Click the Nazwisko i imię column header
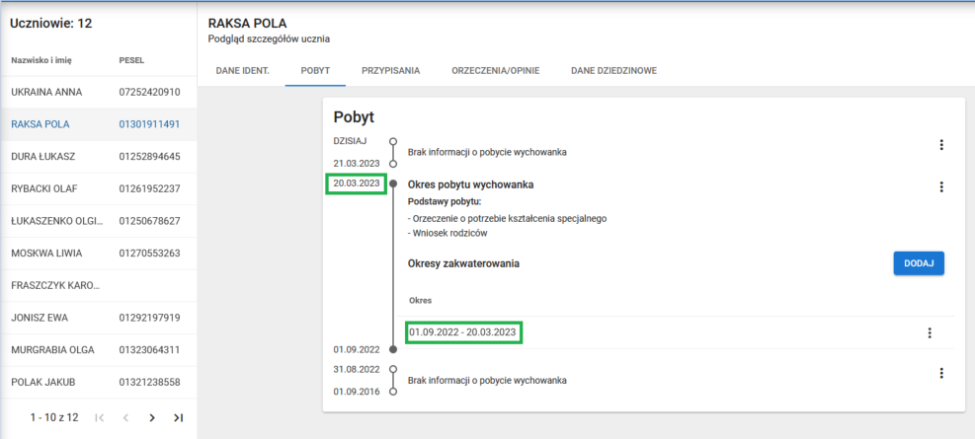The image size is (975, 439). click(45, 61)
